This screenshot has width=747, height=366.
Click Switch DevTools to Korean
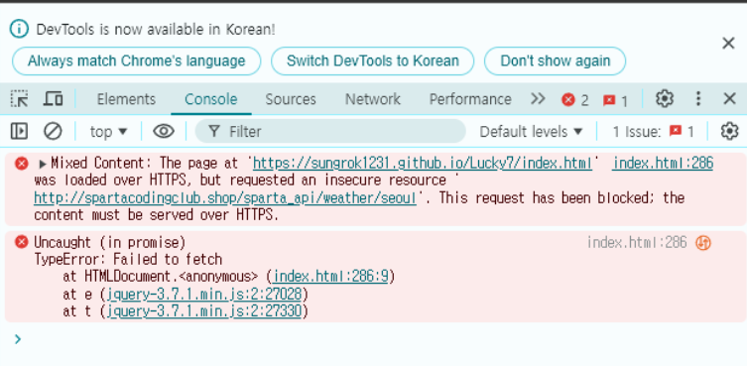pos(373,61)
